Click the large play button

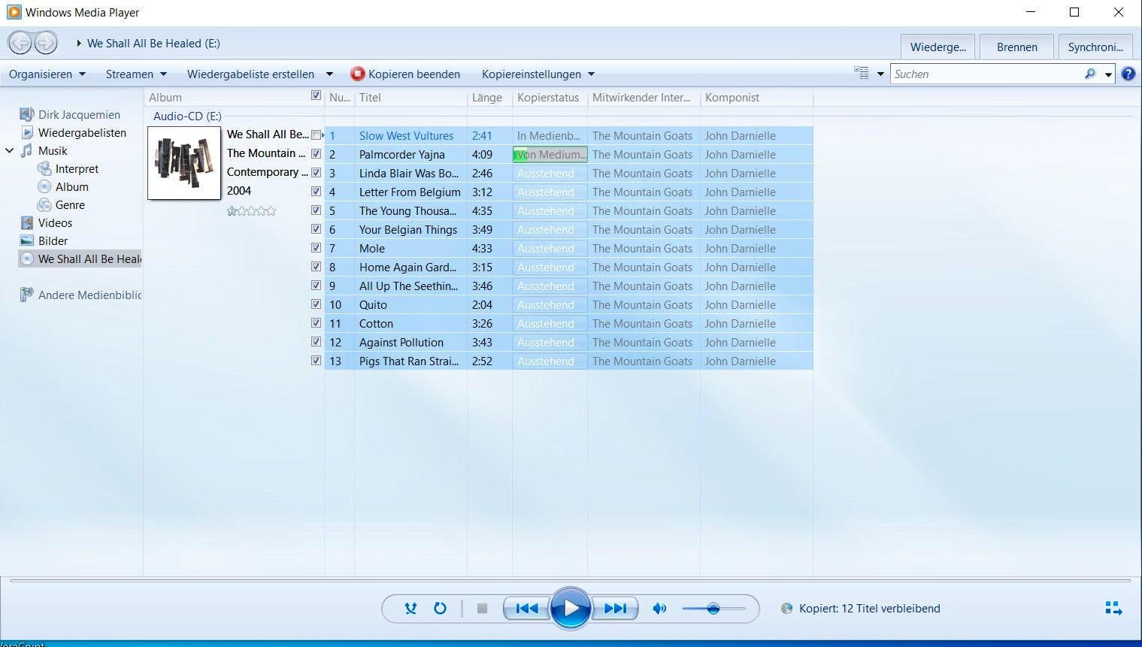pyautogui.click(x=571, y=608)
